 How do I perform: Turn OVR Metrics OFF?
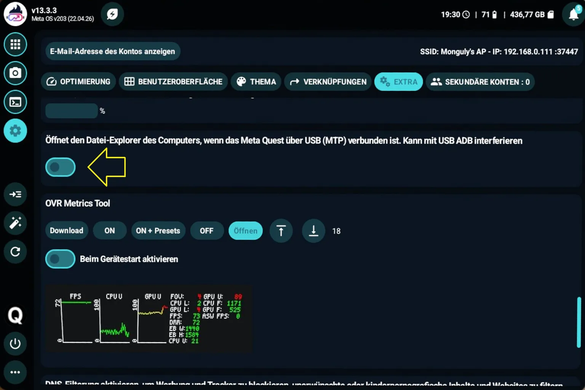(x=207, y=231)
